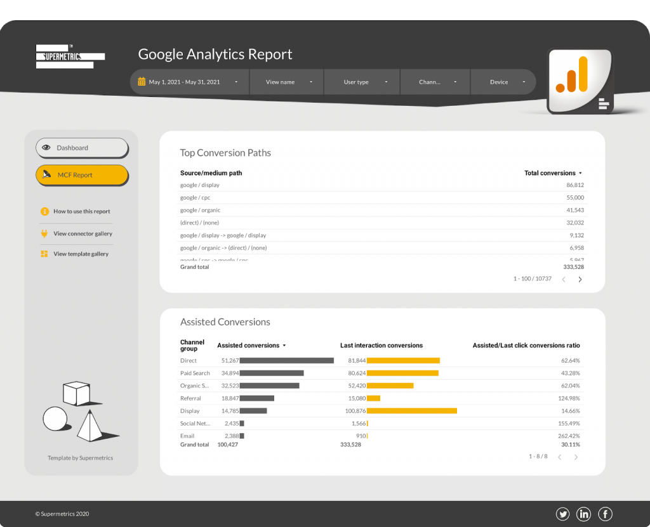This screenshot has height=527, width=650.
Task: Open View template gallery link
Action: [x=81, y=254]
